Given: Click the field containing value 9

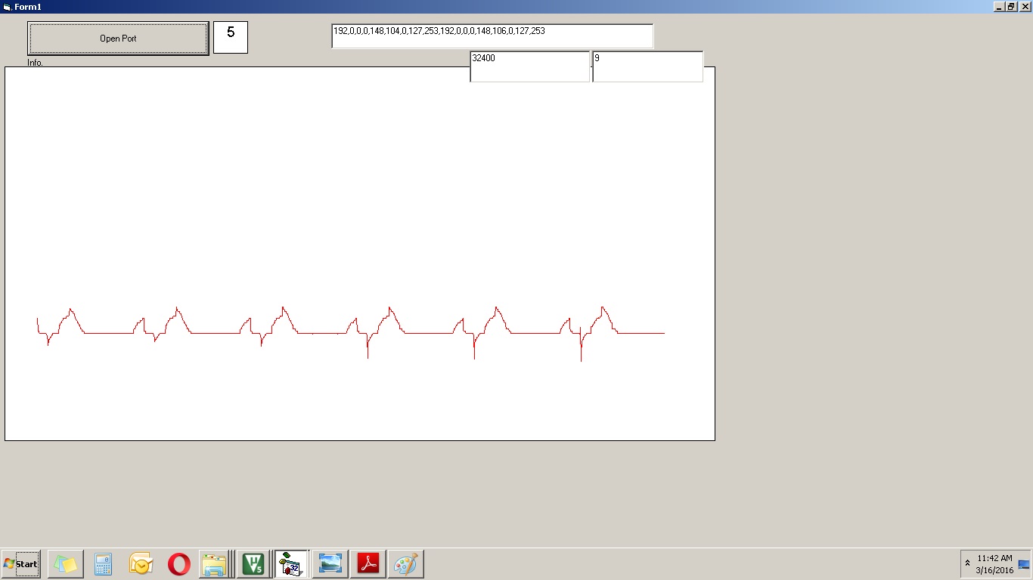Looking at the screenshot, I should tap(647, 66).
